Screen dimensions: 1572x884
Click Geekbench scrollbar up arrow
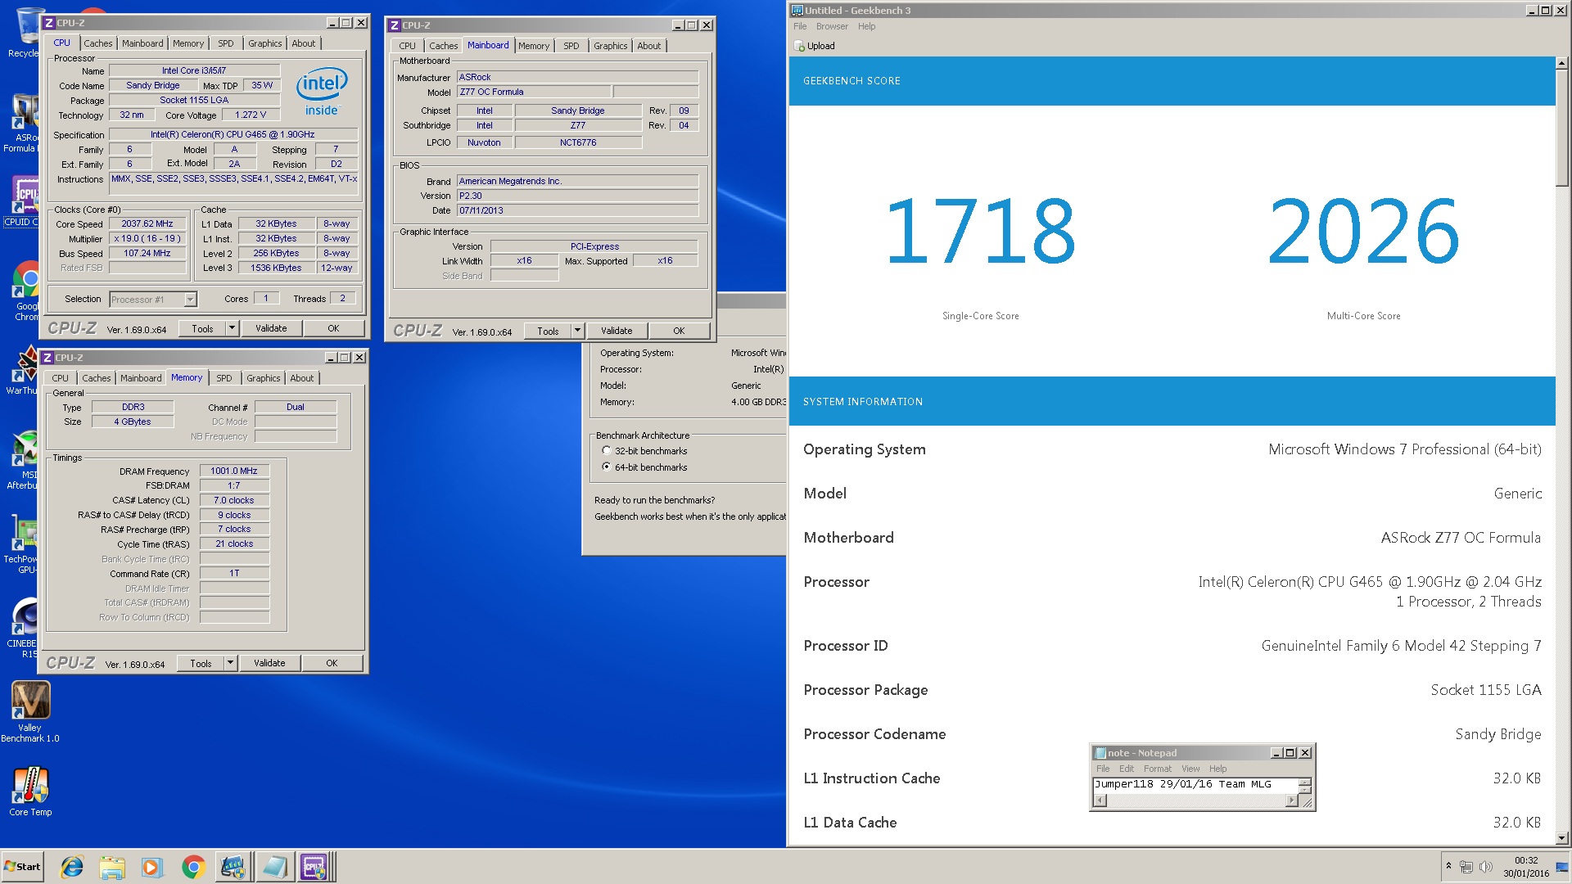[1562, 63]
